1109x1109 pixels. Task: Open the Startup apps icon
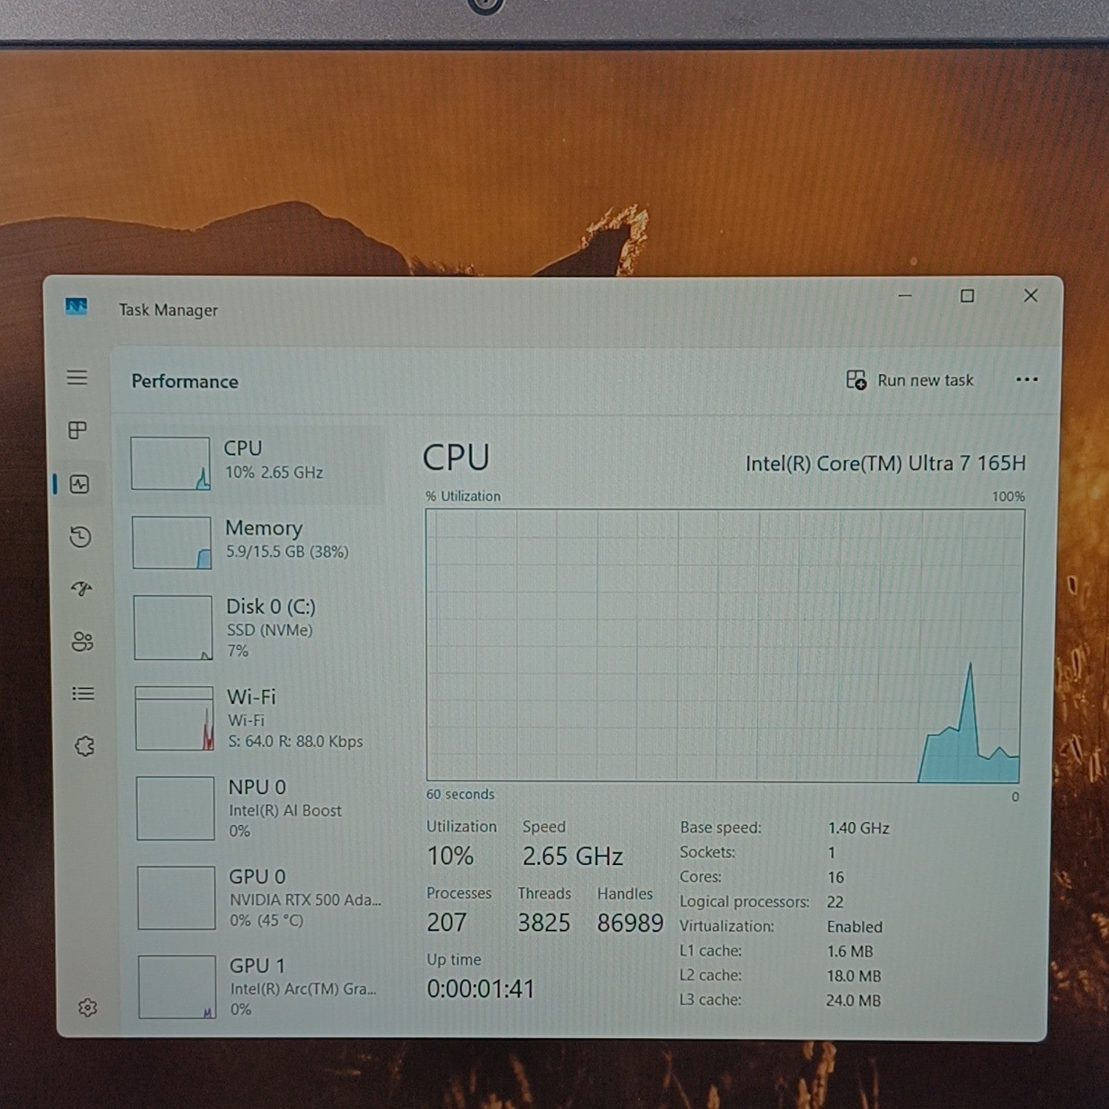pyautogui.click(x=81, y=589)
